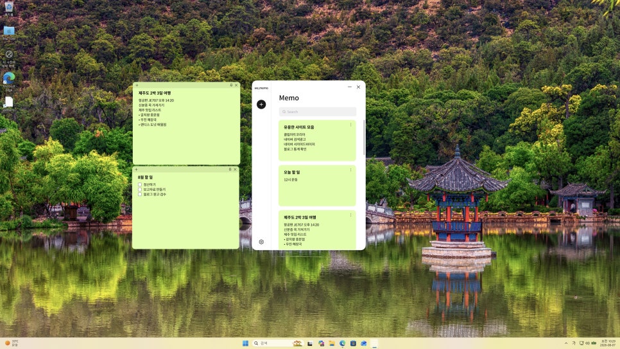The width and height of the screenshot is (620, 349).
Task: Launch Microsoft Edge from the taskbar
Action: click(x=343, y=343)
